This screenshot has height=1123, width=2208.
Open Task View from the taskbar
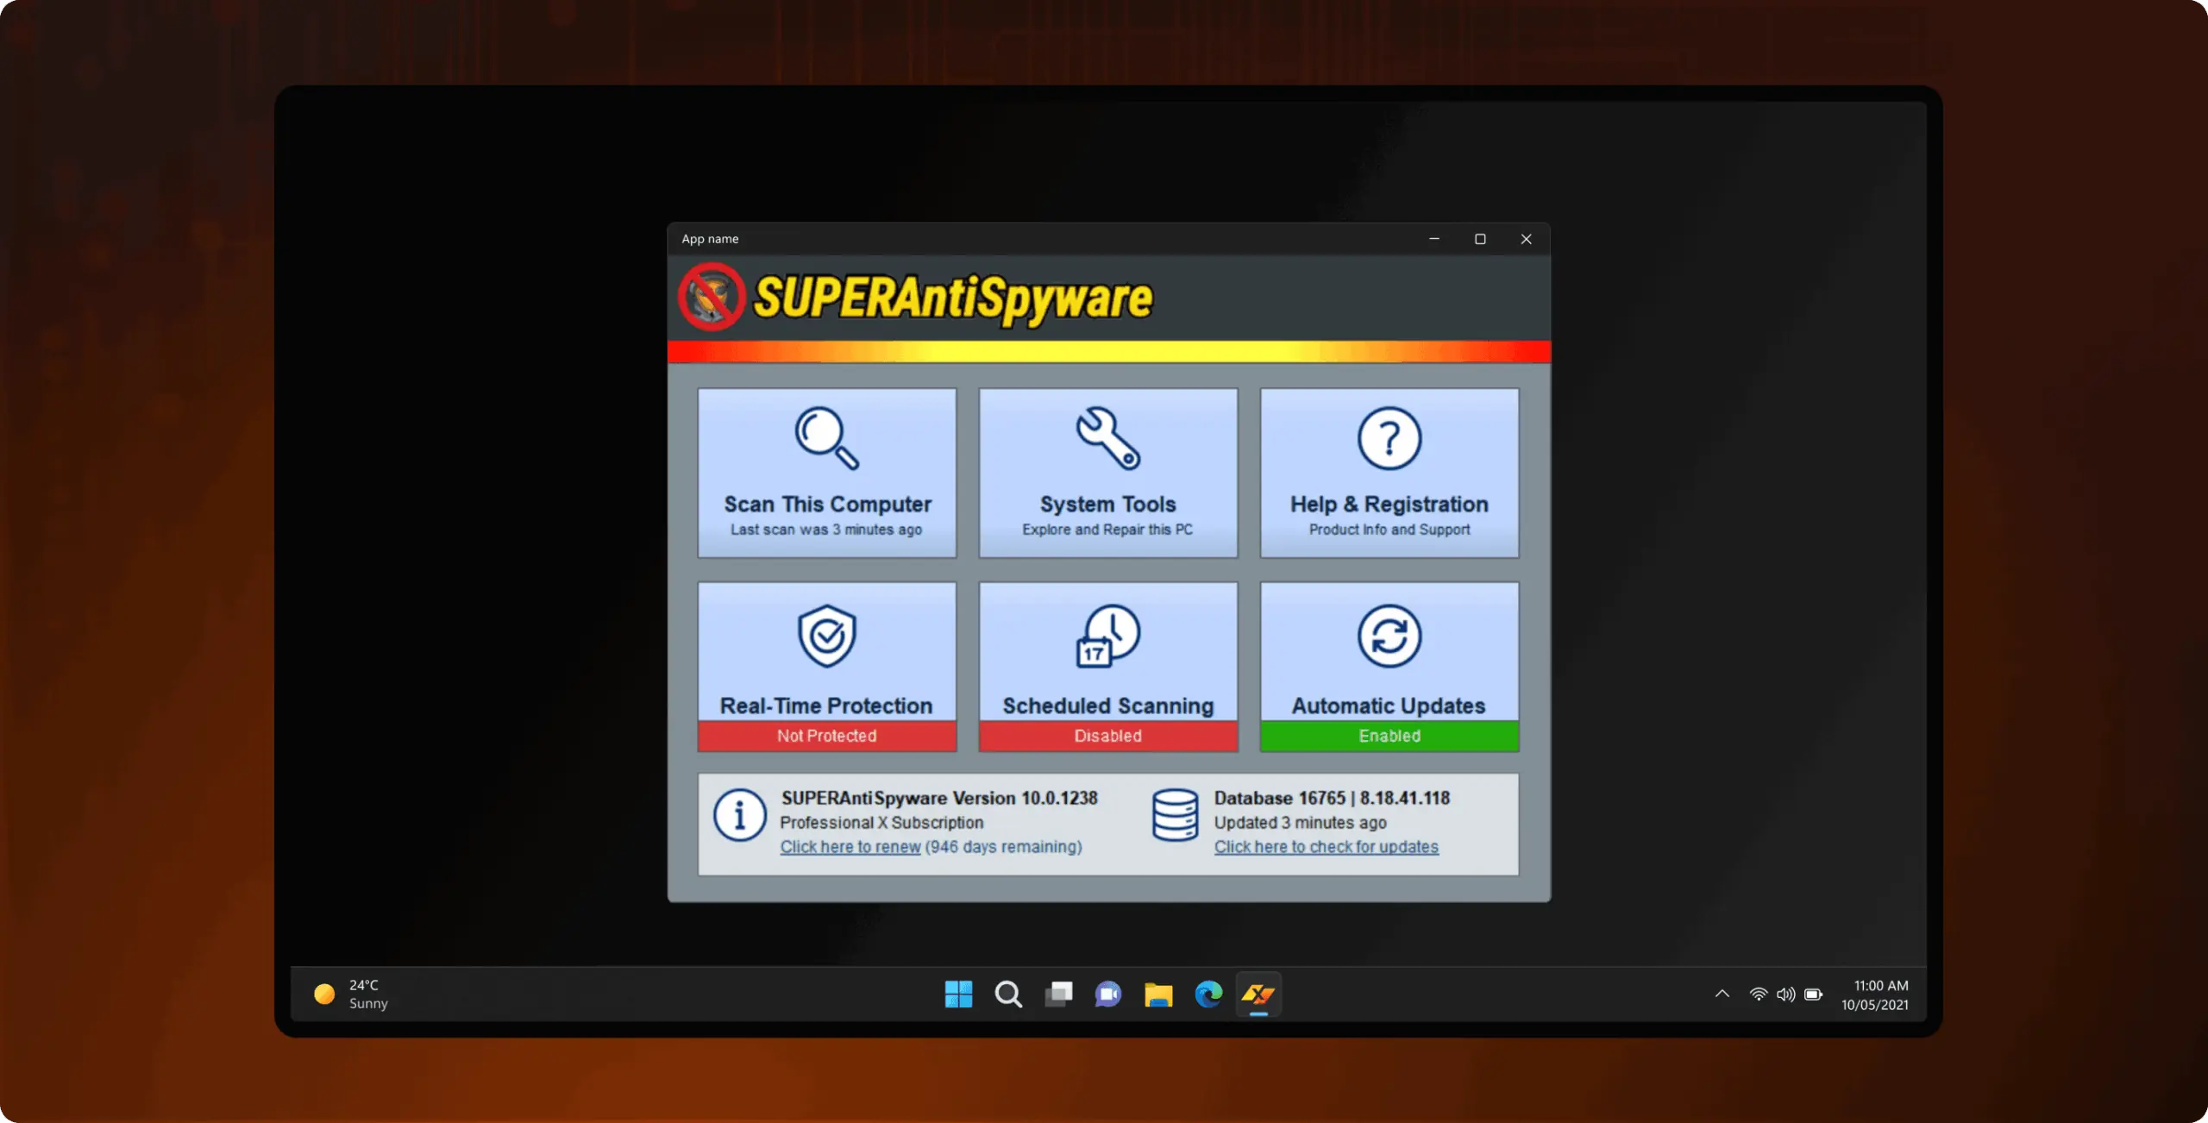[1058, 994]
